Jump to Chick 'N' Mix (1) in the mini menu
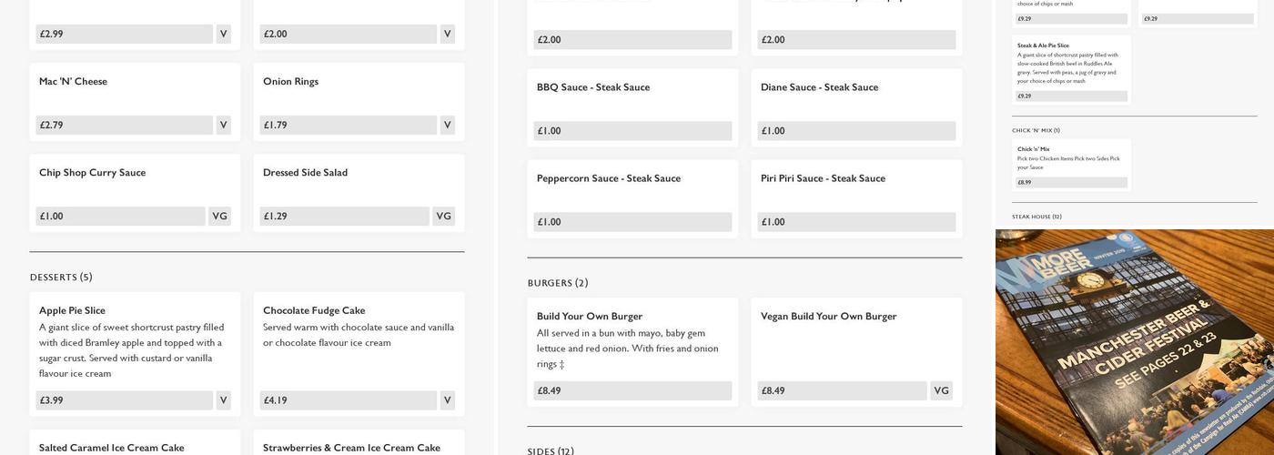1274x455 pixels. pos(1036,130)
